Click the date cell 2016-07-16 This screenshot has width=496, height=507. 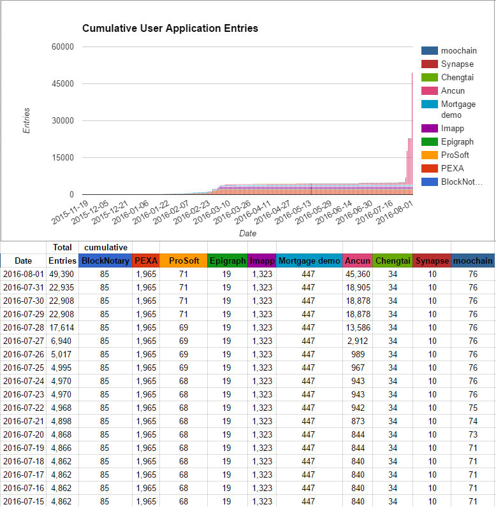pyautogui.click(x=24, y=488)
